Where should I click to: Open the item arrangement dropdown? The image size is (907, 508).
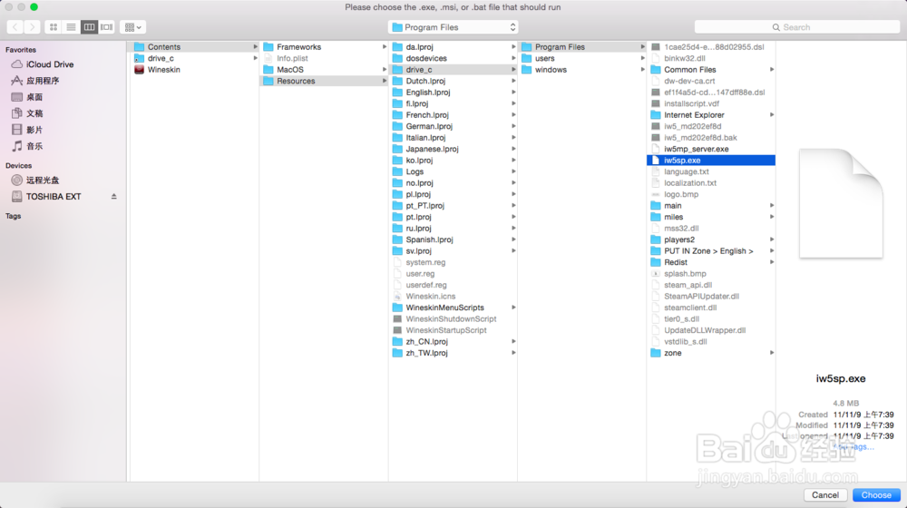[133, 27]
